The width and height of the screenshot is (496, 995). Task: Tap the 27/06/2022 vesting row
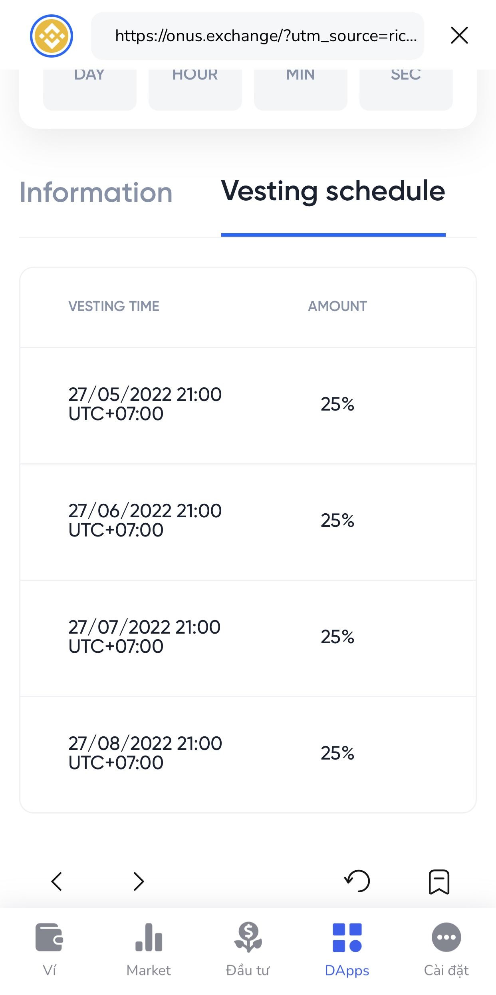(248, 520)
